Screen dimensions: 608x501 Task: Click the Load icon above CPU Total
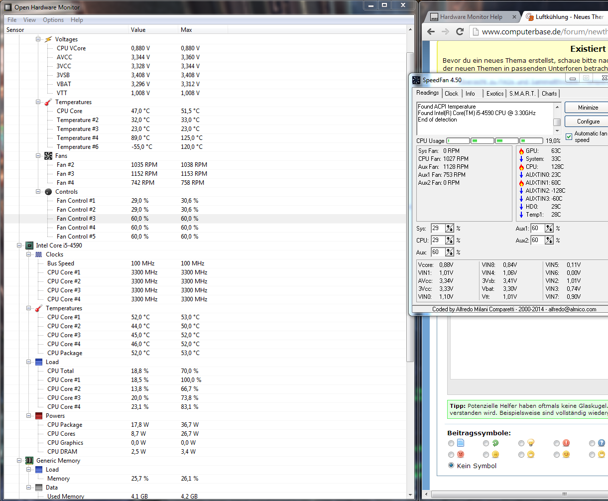pos(39,362)
